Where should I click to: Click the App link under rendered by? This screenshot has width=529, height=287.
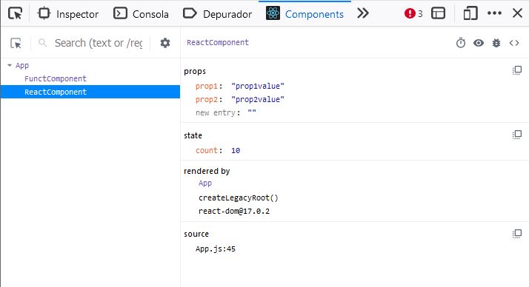[205, 183]
